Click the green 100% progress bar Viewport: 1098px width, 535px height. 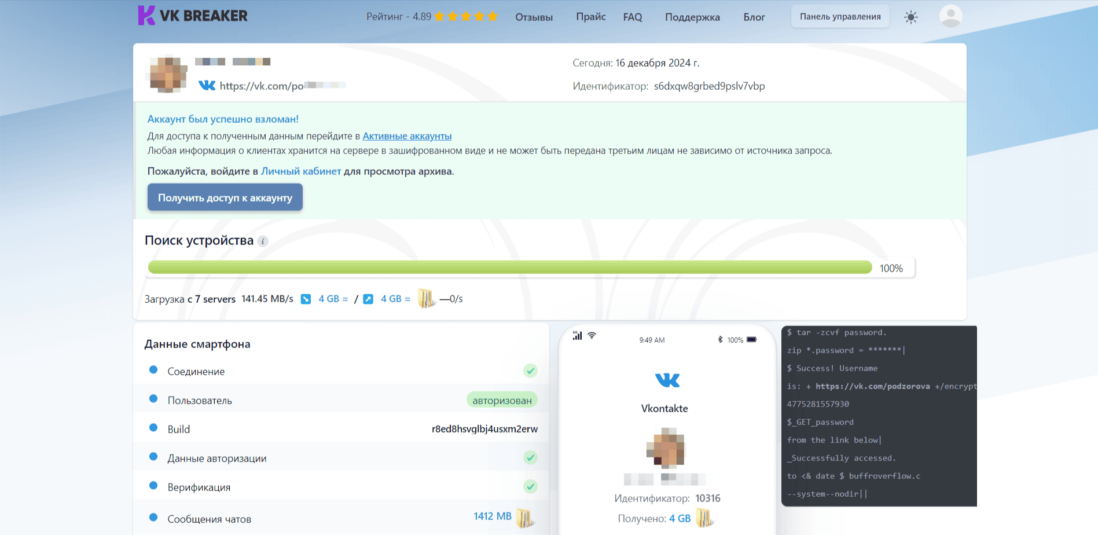[x=510, y=267]
